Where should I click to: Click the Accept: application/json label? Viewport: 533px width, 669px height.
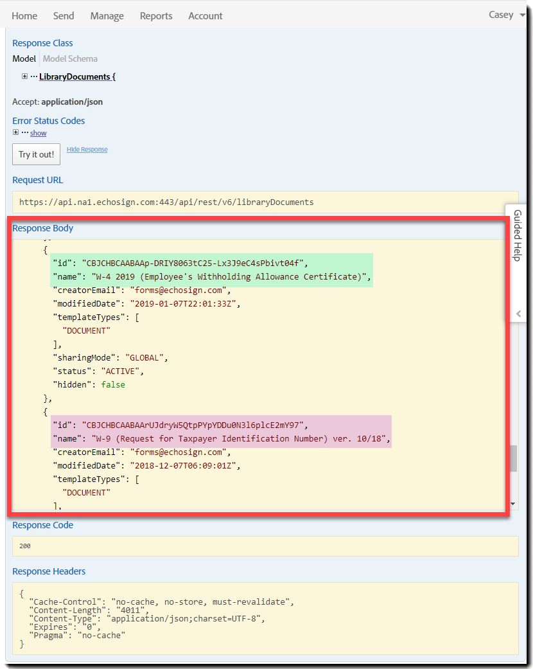(x=57, y=102)
